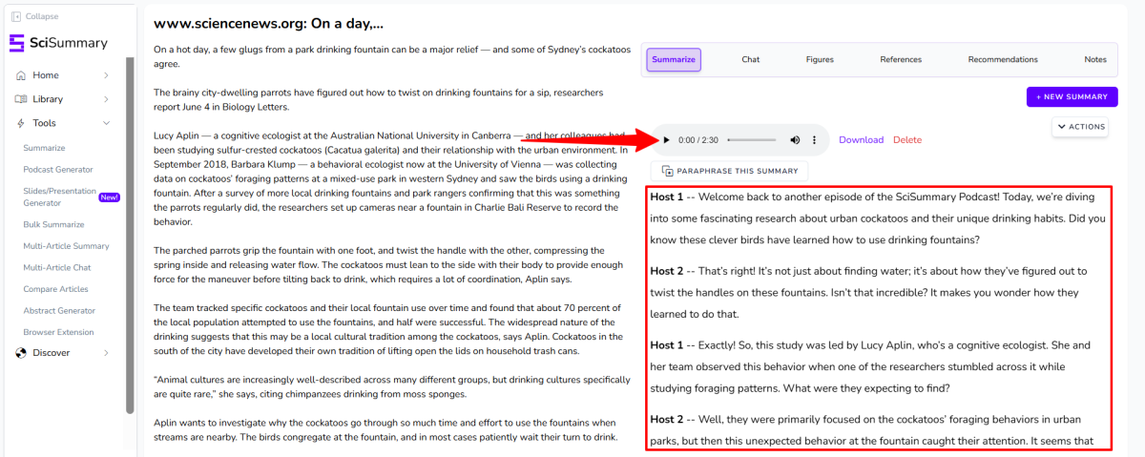This screenshot has height=457, width=1145.
Task: Click the Discover globe icon
Action: [21, 353]
